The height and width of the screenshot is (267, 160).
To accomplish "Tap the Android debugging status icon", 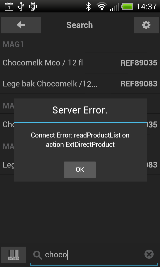I will point(33,6).
